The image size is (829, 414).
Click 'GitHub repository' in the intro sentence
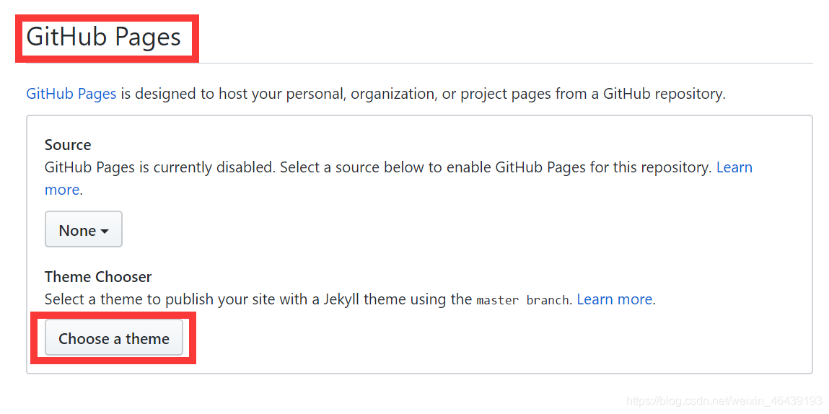(x=662, y=94)
